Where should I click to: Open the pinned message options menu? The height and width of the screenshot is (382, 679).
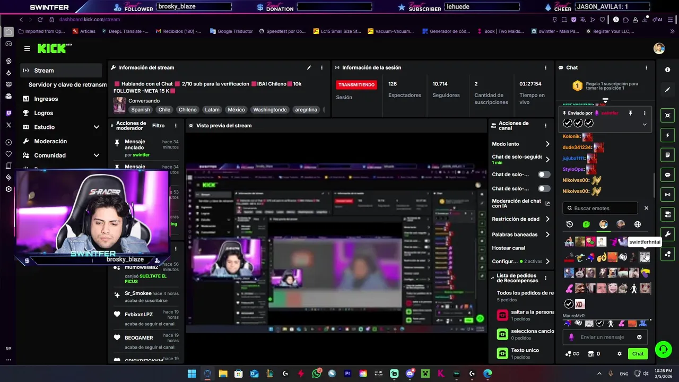point(645,113)
